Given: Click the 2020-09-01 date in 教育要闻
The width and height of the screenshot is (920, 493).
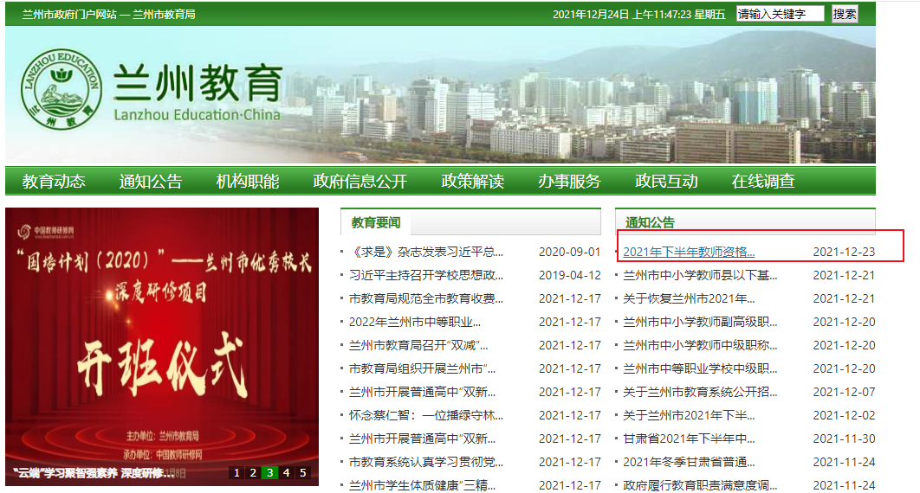Looking at the screenshot, I should pos(570,252).
